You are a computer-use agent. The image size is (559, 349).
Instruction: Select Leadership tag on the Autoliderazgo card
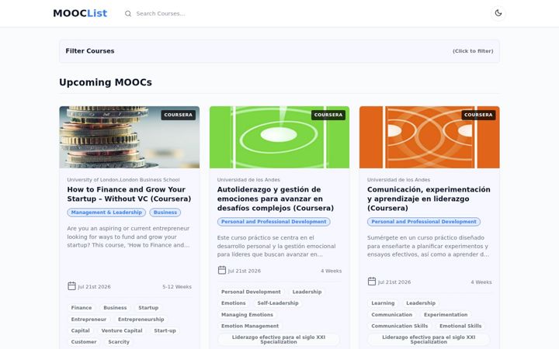click(307, 292)
